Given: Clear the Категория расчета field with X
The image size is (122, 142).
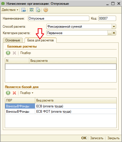Looking at the screenshot, I should pos(114,33).
